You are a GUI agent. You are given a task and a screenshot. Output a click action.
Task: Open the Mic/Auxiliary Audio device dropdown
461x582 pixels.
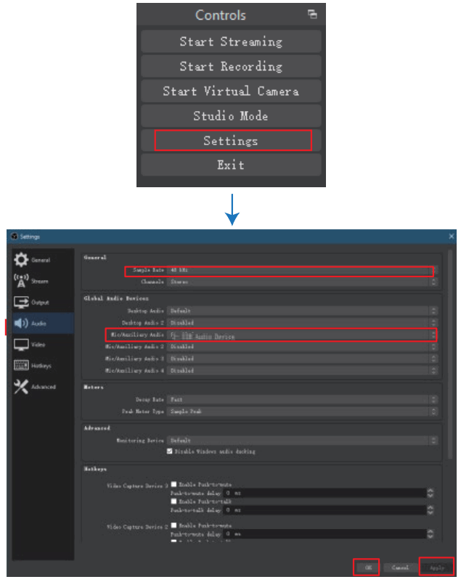[x=303, y=335]
